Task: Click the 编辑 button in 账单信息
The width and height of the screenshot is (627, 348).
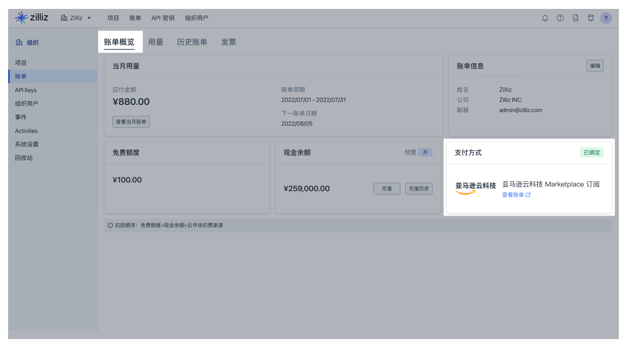Action: point(595,66)
